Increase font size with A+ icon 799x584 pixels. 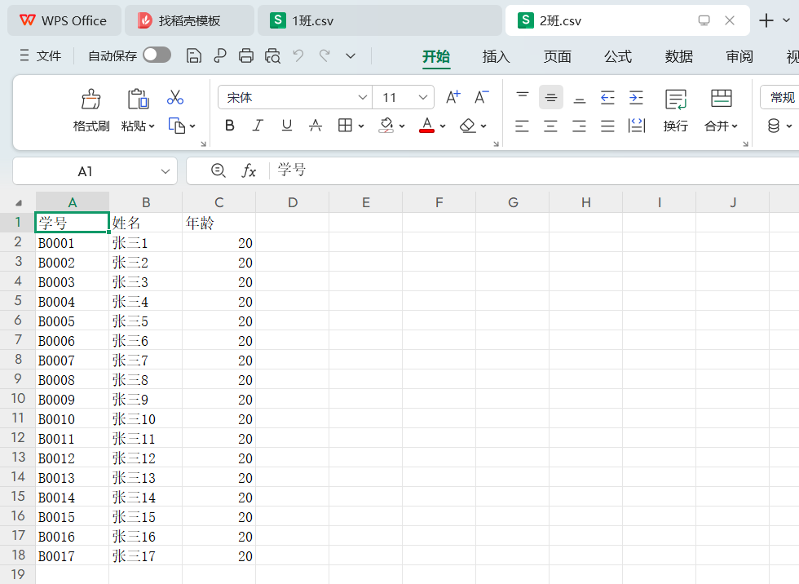click(x=453, y=97)
